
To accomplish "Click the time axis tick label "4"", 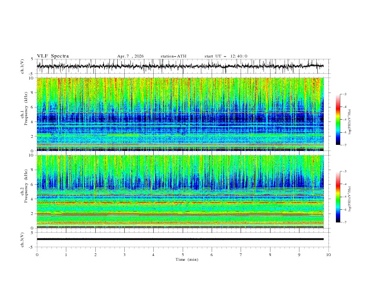I will pyautogui.click(x=153, y=255).
